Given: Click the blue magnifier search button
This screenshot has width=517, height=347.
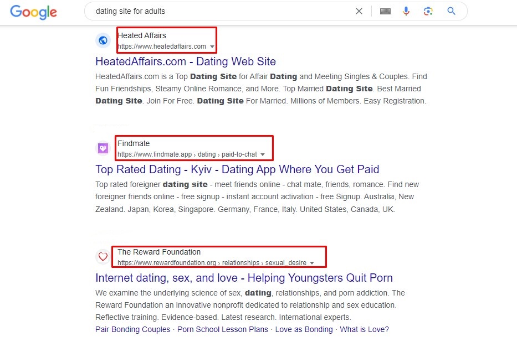Looking at the screenshot, I should click(x=451, y=11).
